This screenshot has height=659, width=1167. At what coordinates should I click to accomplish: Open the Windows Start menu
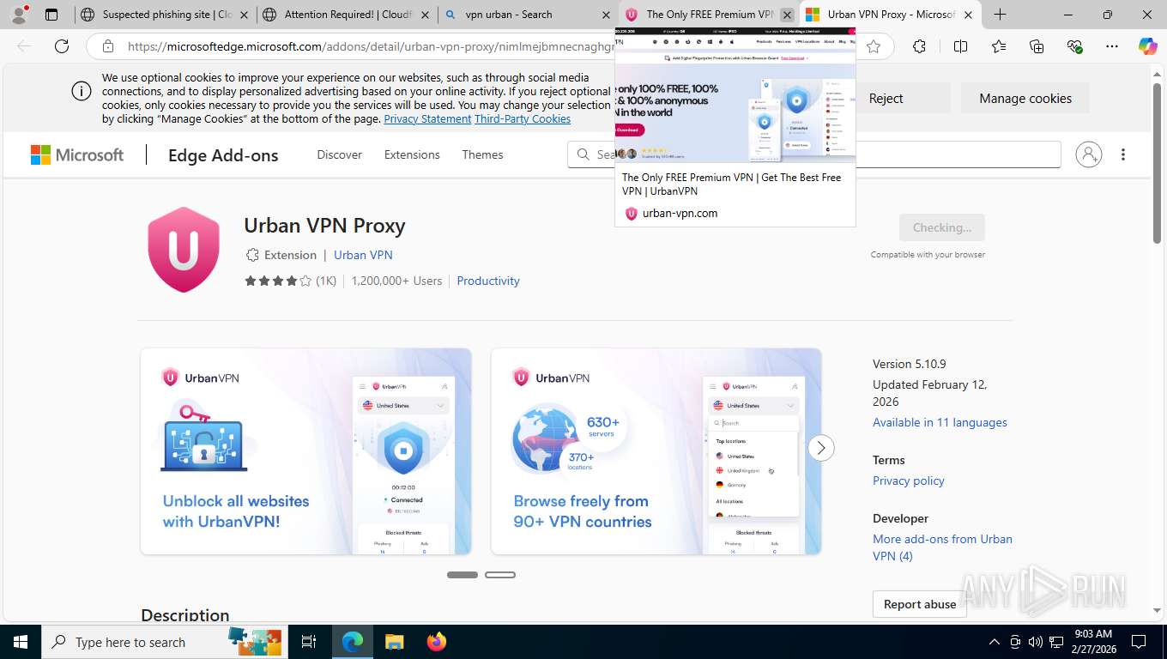pyautogui.click(x=20, y=642)
